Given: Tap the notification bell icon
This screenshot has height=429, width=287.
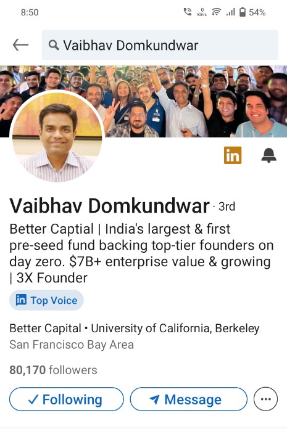Looking at the screenshot, I should (268, 155).
